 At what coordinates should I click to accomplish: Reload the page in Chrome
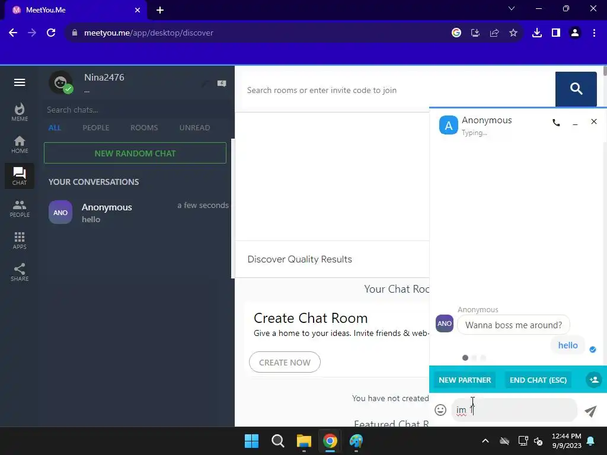click(x=51, y=33)
